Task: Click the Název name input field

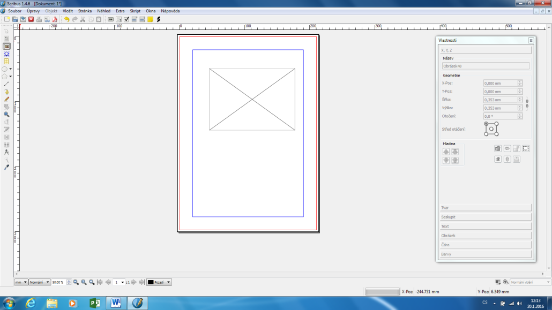Action: pos(486,66)
